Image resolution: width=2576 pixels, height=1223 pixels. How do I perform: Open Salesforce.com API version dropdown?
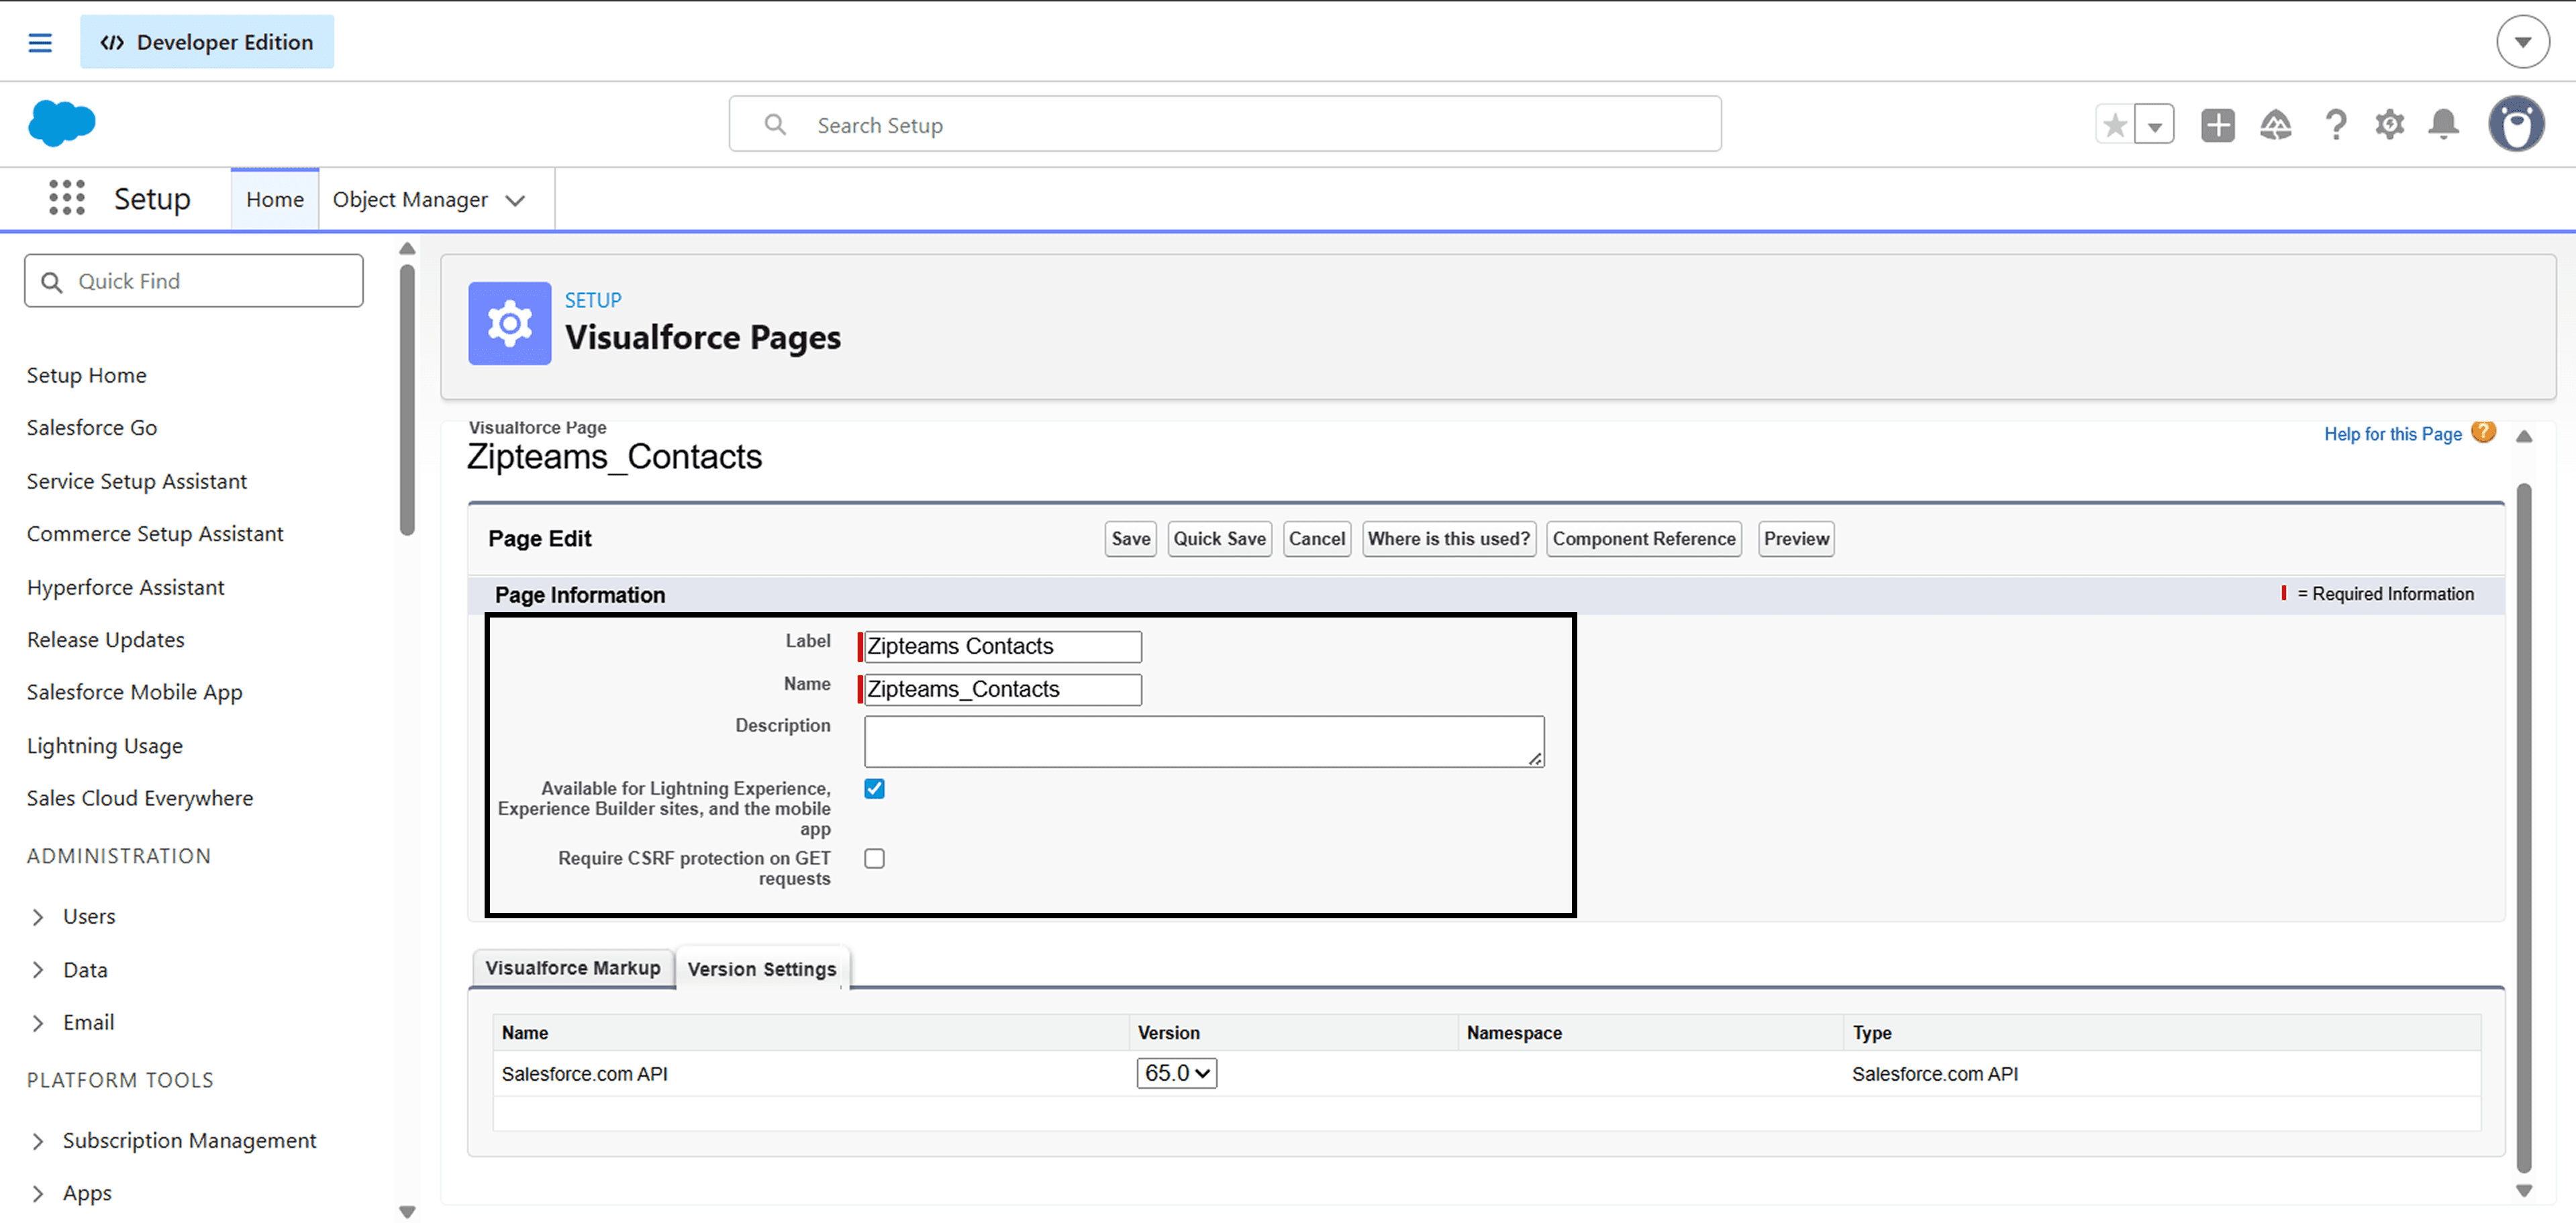[1176, 1073]
